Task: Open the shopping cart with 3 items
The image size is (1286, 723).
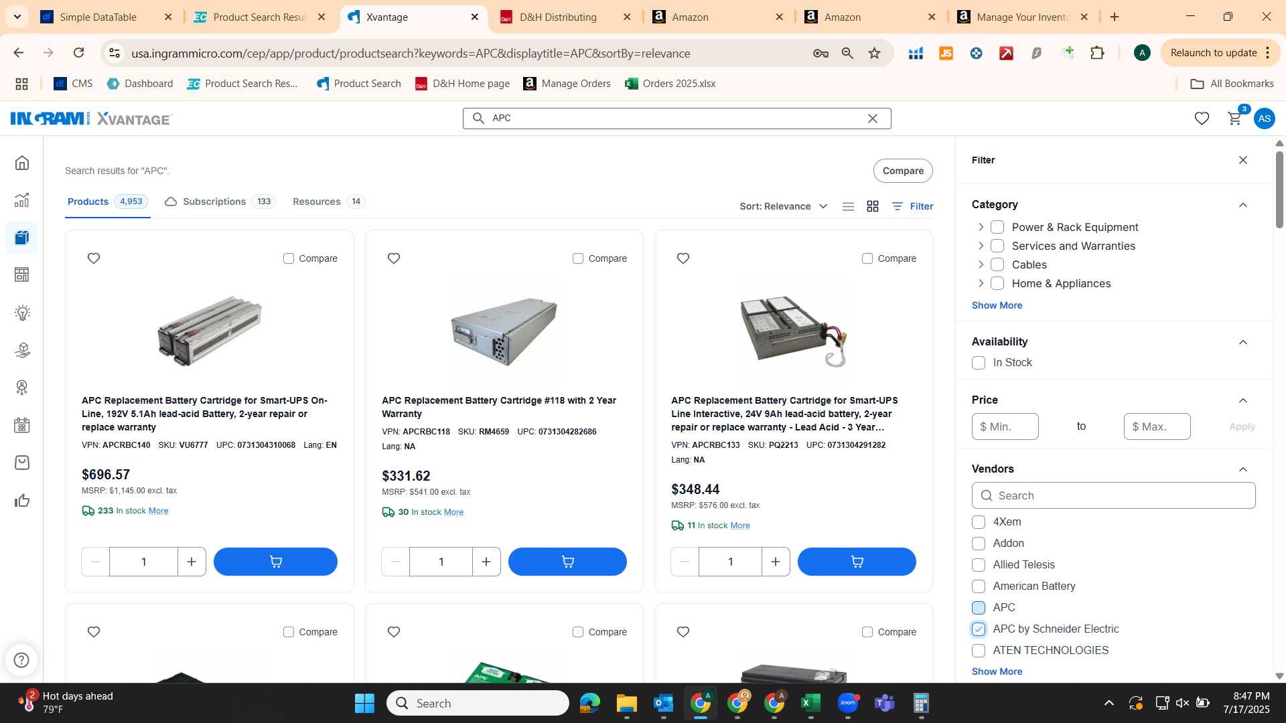Action: [x=1234, y=118]
